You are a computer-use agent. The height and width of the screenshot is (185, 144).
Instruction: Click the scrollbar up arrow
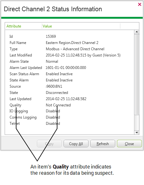tap(137, 32)
